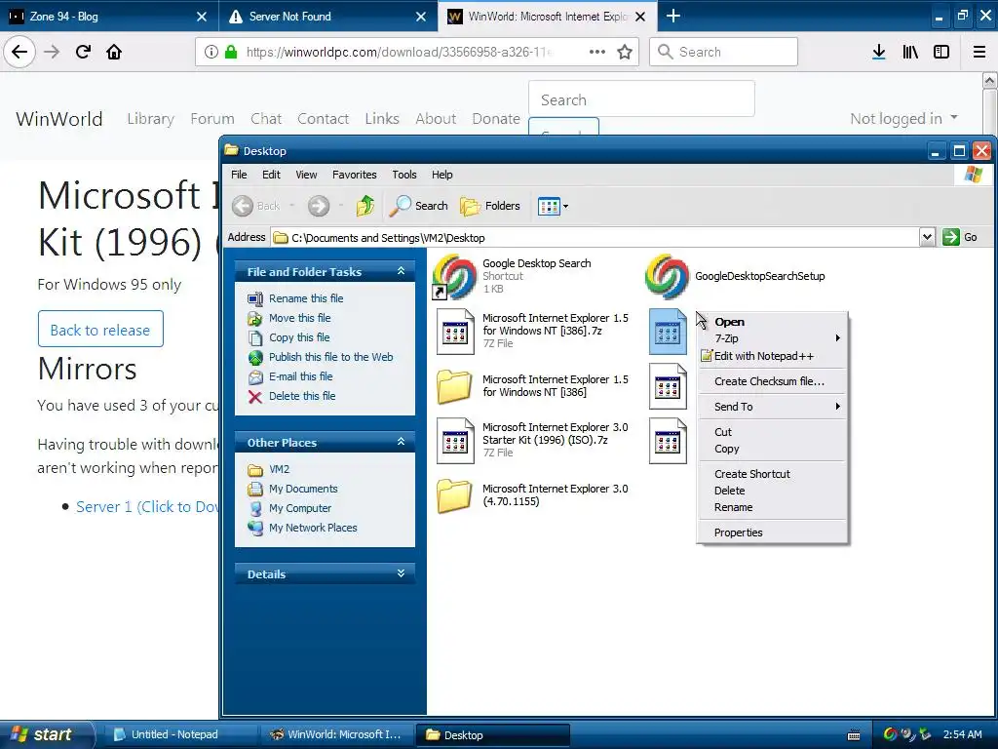Open My Computer in Other Places
998x749 pixels.
point(300,508)
